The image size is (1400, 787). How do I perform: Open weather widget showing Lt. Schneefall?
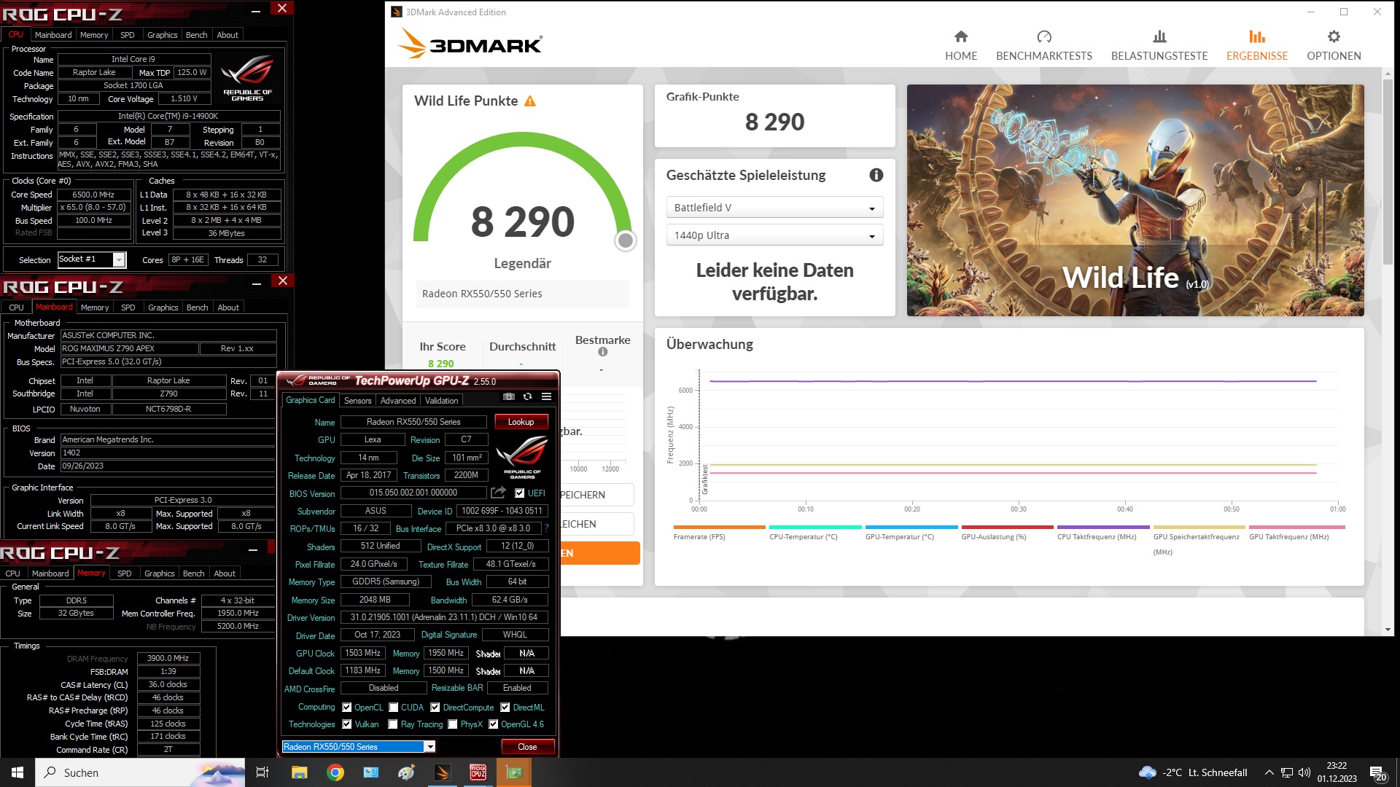1193,772
